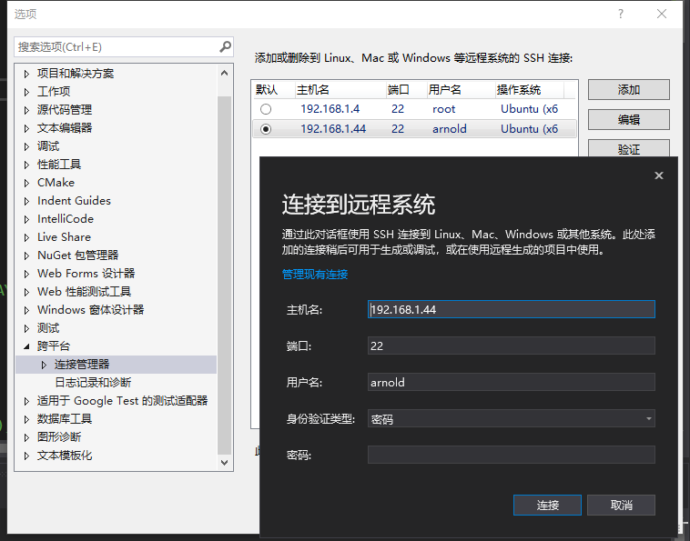
Task: Select the radio button for host 192.168.1.4
Action: [266, 109]
